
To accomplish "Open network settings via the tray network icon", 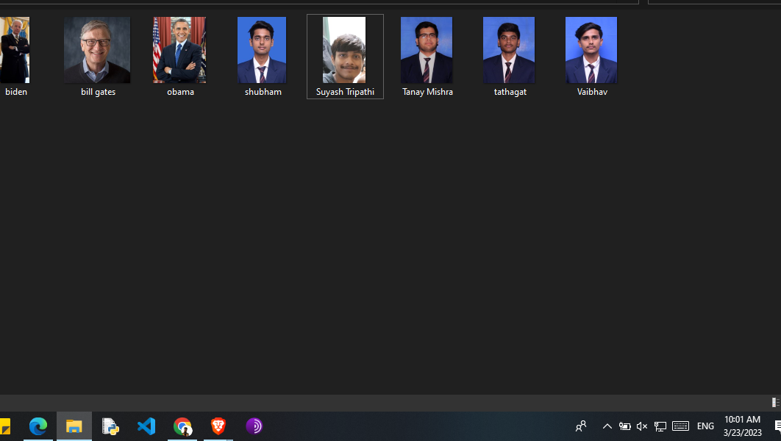I will [660, 426].
